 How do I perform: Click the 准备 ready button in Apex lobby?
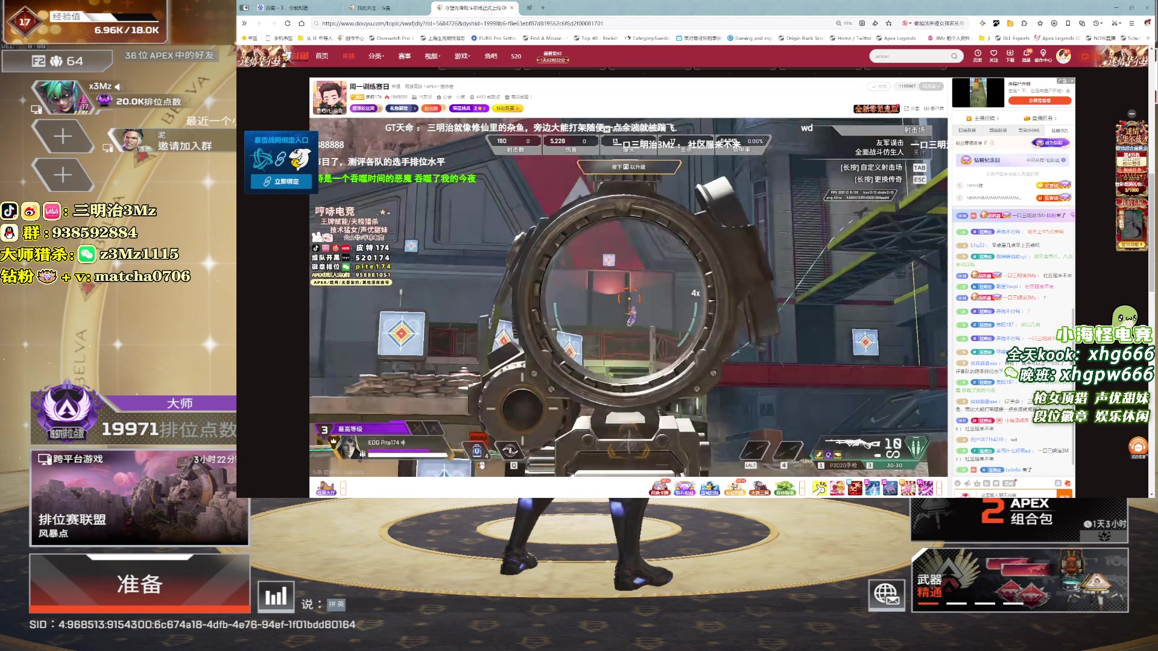(139, 583)
